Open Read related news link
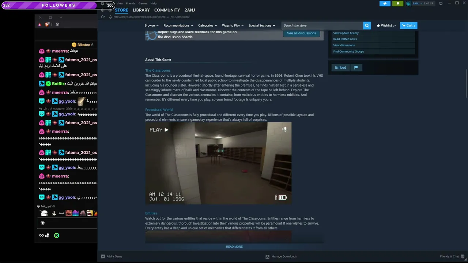468x263 pixels. click(x=345, y=39)
